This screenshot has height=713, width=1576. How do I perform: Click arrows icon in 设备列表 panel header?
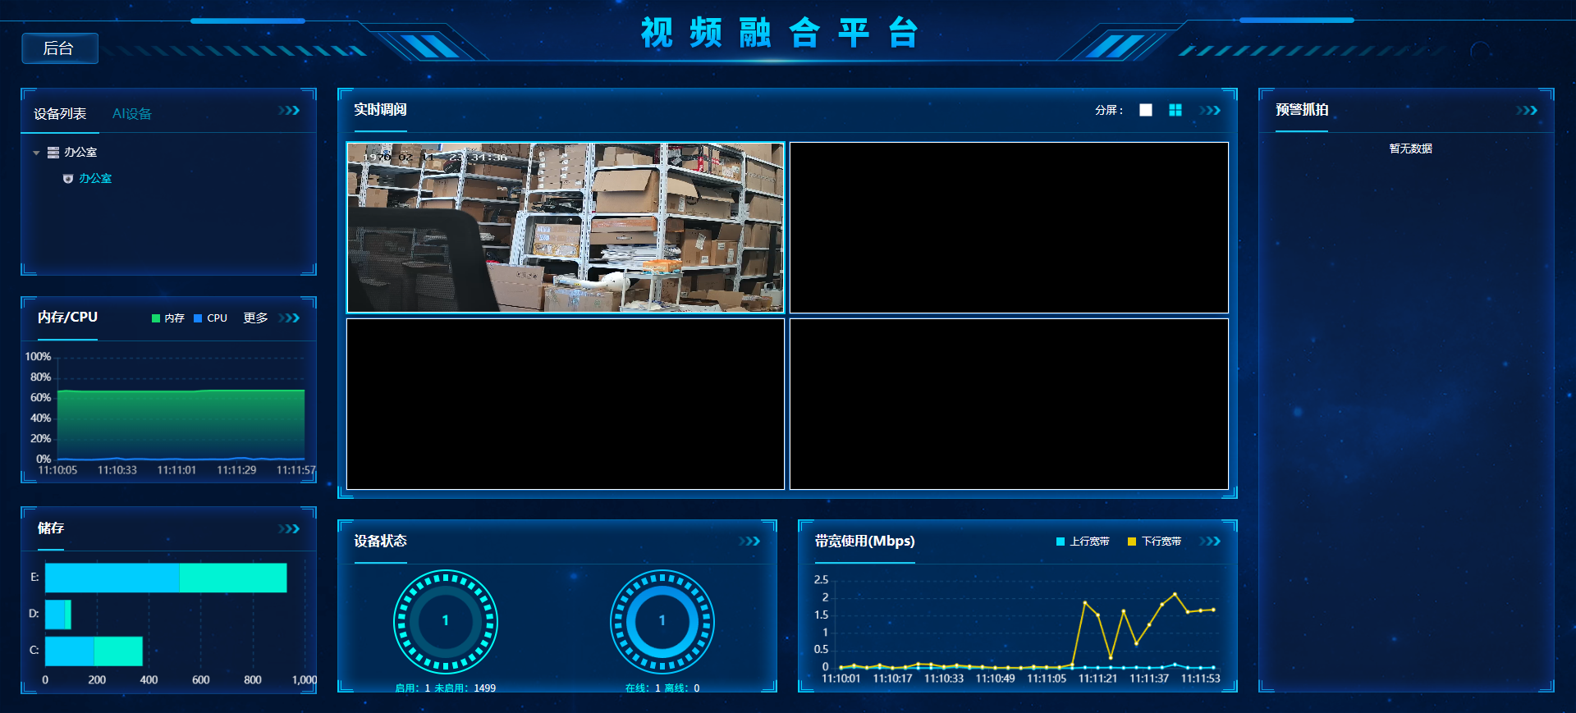pos(289,111)
